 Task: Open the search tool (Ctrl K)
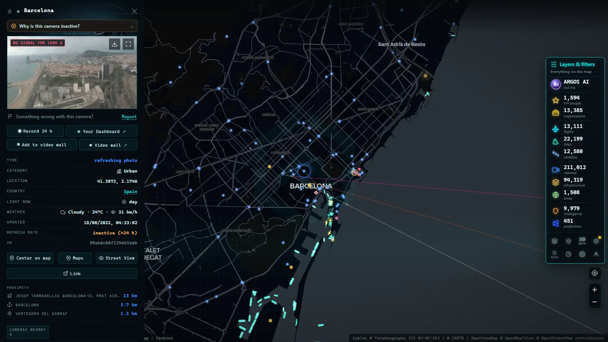coord(554,254)
